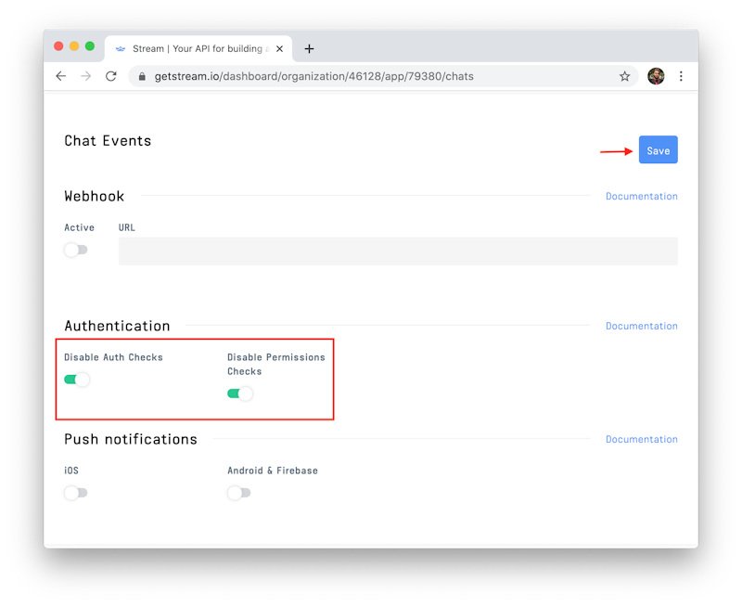Viewport: 742px width, 606px height.
Task: Bookmark the page with the star icon
Action: [624, 76]
